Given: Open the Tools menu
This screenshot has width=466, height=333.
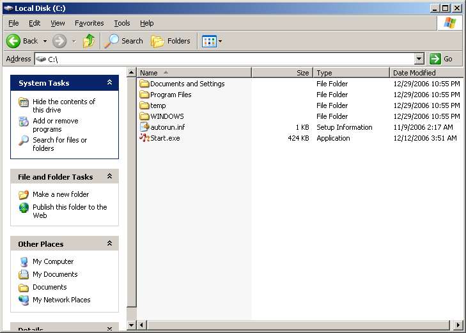Looking at the screenshot, I should tap(122, 23).
